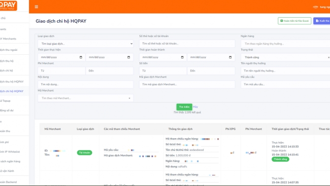330x186 pixels.
Task: Click the Tài khoản badge in first row
Action: pos(84,152)
